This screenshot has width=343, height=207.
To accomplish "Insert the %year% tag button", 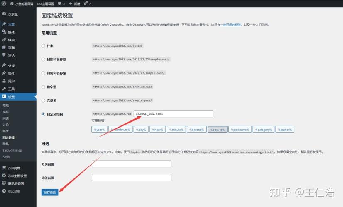I will pos(99,130).
